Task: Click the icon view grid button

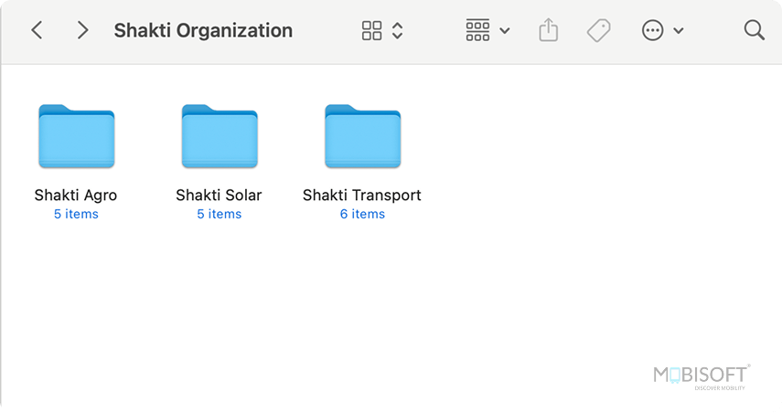Action: coord(372,30)
